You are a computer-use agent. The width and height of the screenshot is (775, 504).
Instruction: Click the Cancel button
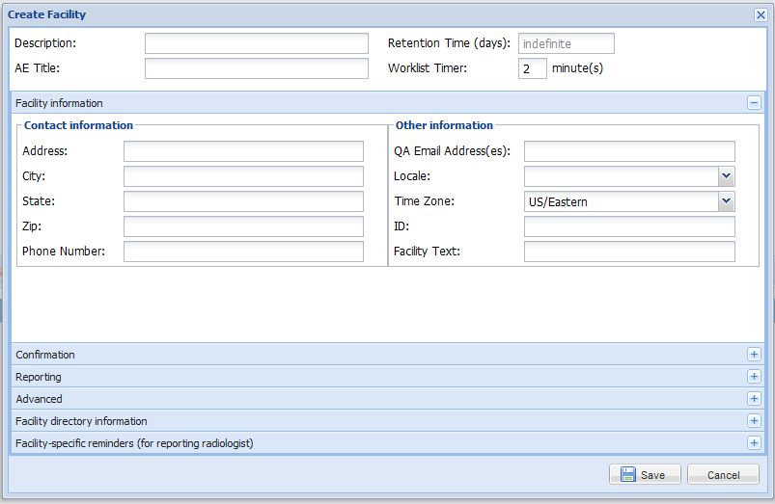723,474
